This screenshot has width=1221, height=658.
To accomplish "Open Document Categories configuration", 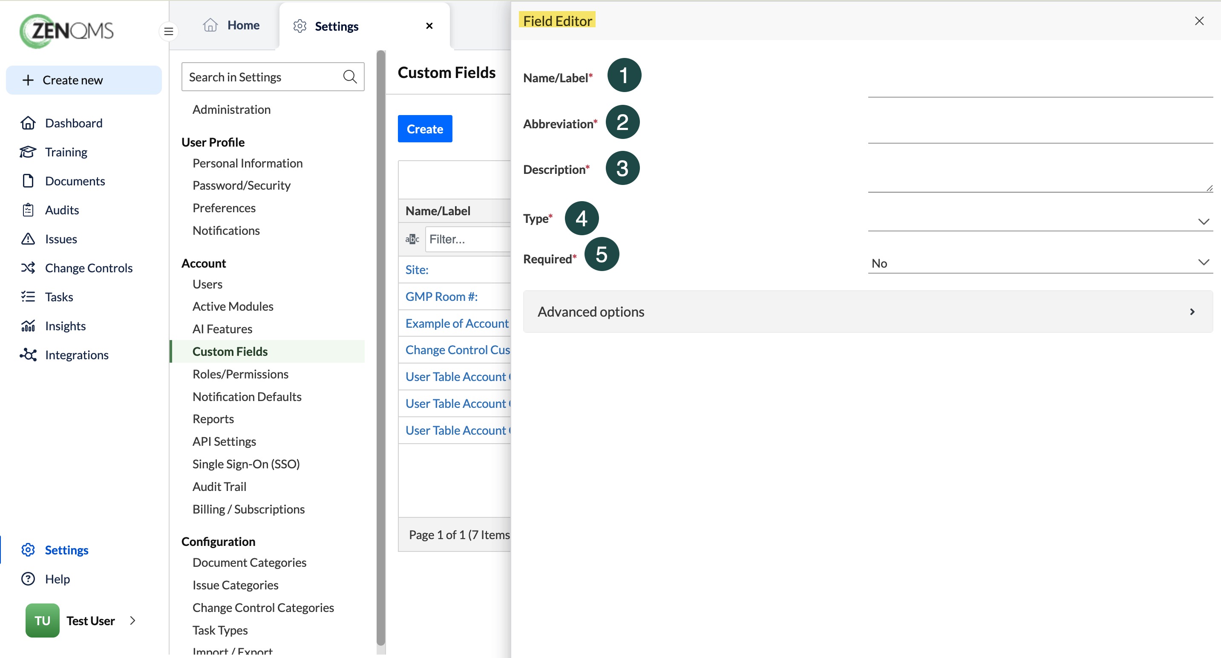I will point(249,562).
